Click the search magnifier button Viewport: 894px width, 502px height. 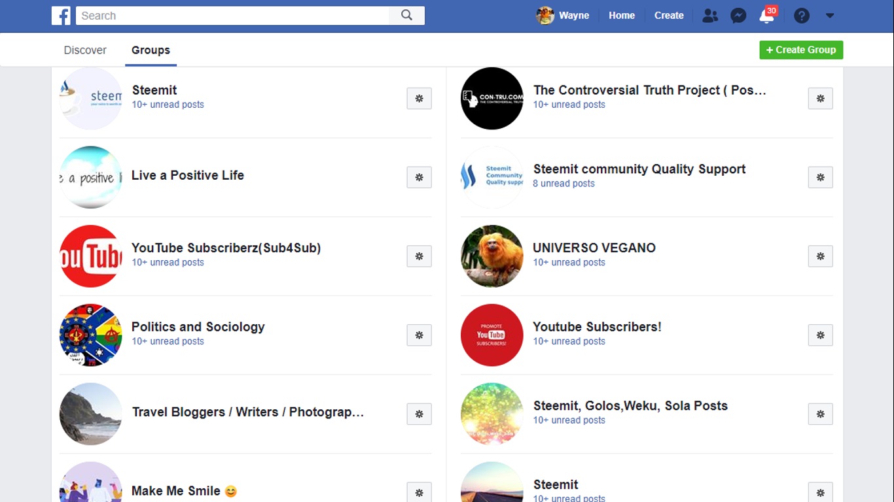click(x=406, y=16)
